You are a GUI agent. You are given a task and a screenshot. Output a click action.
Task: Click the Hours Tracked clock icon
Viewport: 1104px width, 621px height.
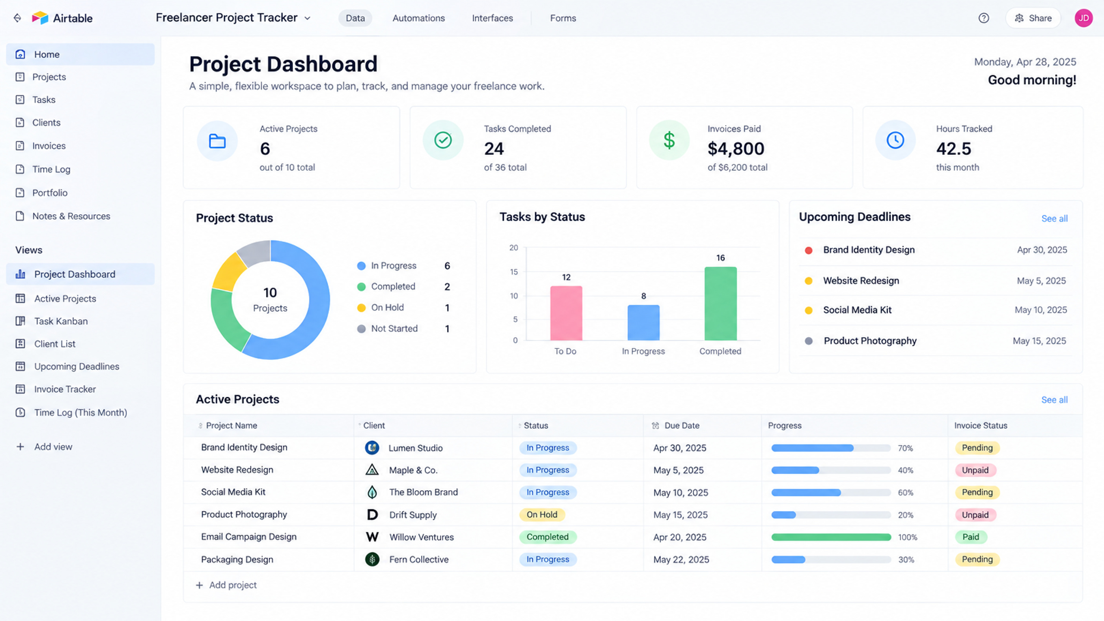point(895,140)
